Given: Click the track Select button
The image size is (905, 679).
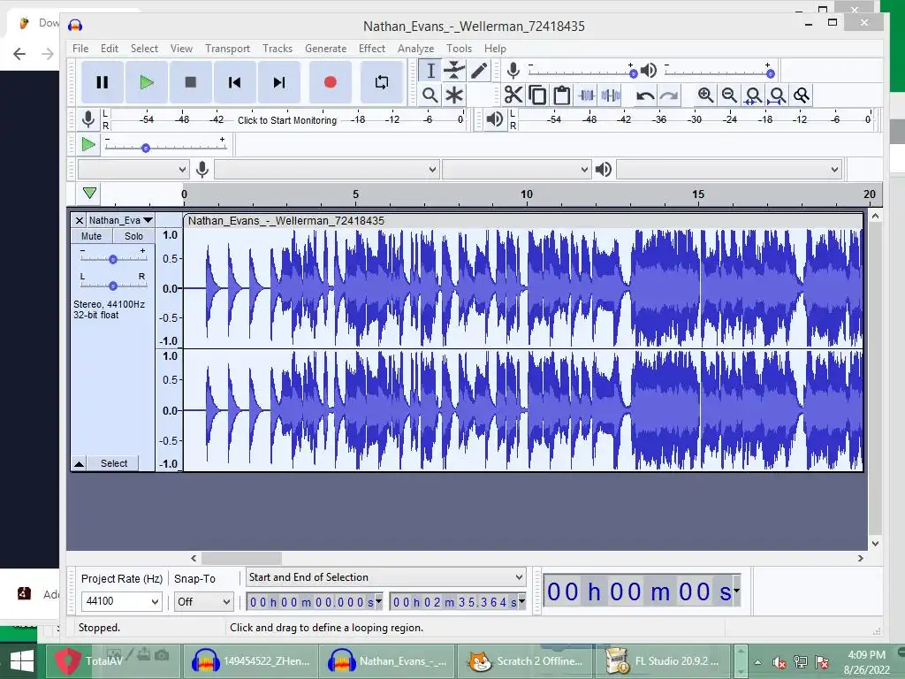Looking at the screenshot, I should point(114,463).
